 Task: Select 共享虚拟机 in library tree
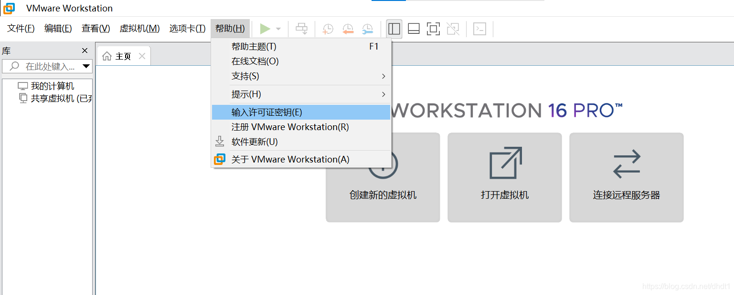[x=61, y=99]
